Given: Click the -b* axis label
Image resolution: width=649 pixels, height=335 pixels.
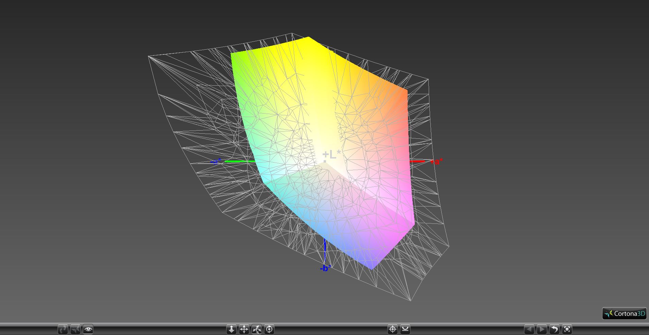Looking at the screenshot, I should 325,268.
